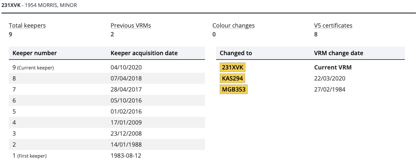Click keeper 2 date 14/01/1988
Image resolution: width=420 pixels, height=165 pixels.
coord(126,144)
